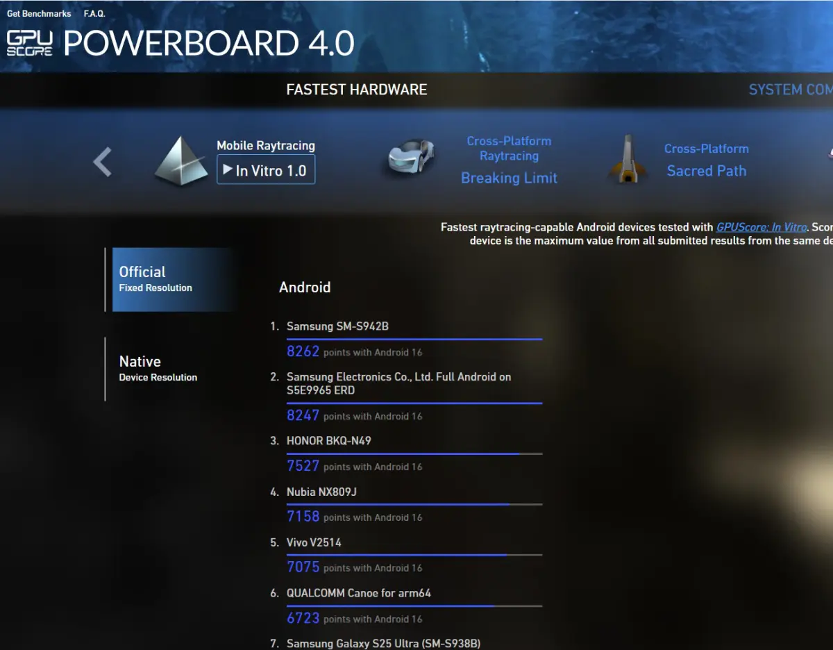Click the Samsung SM-S942B score bar
Screen dimensions: 833x650
coord(414,340)
